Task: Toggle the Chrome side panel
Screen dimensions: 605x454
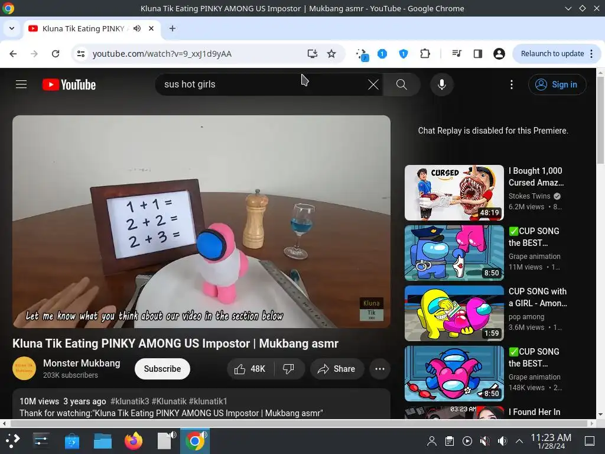Action: (x=477, y=54)
